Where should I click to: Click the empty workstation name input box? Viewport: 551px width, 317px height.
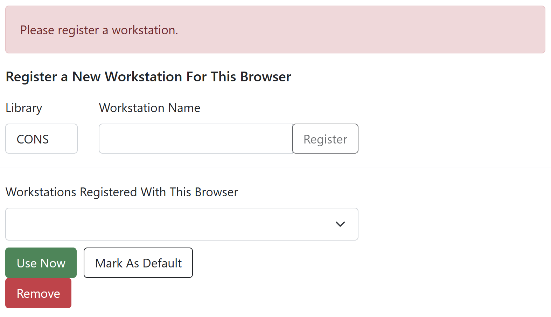click(195, 139)
